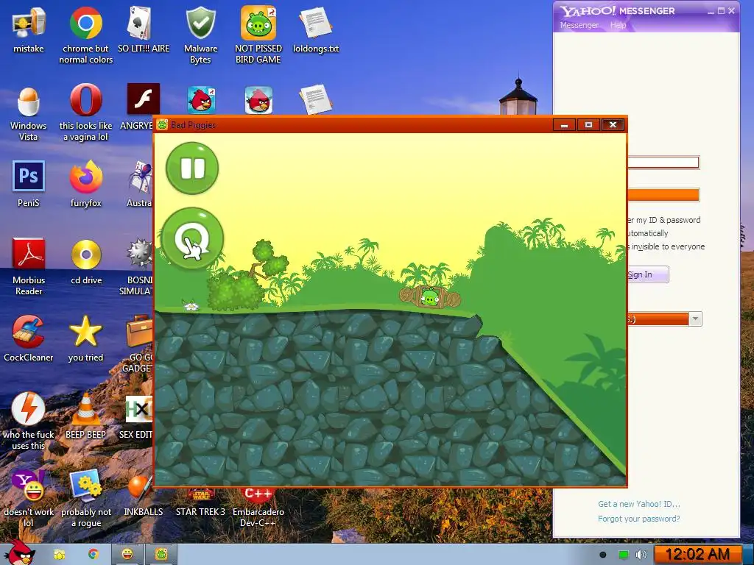Switch to Bad Piggies taskbar button
This screenshot has width=754, height=565.
click(161, 555)
